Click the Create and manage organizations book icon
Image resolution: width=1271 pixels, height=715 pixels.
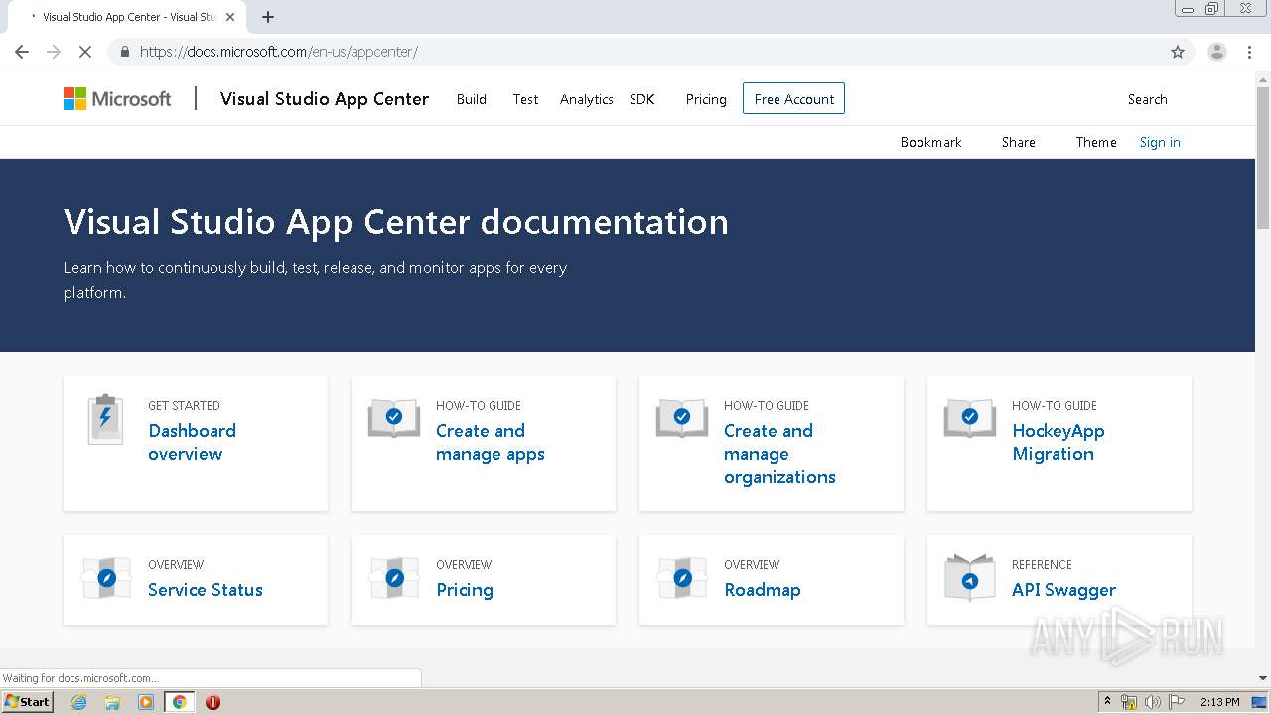pos(682,418)
